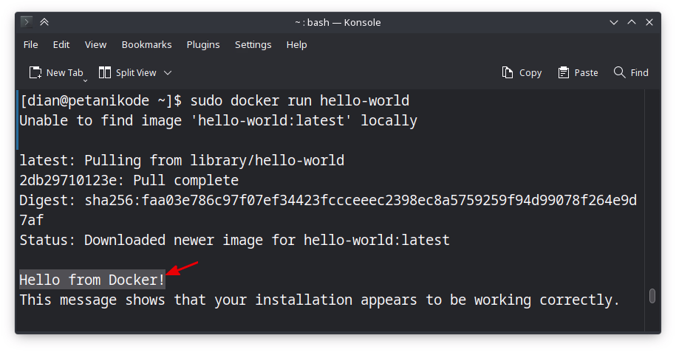This screenshot has width=676, height=352.
Task: Click the 'Split View' button label
Action: point(136,73)
